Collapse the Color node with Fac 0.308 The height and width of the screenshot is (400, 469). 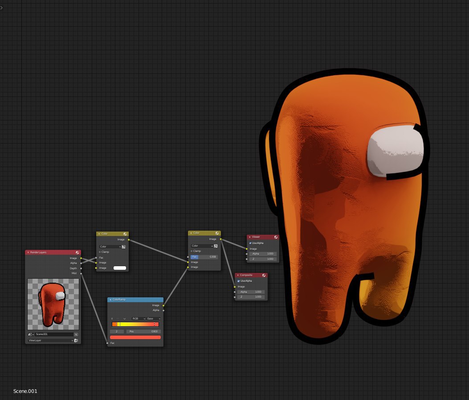coord(191,233)
